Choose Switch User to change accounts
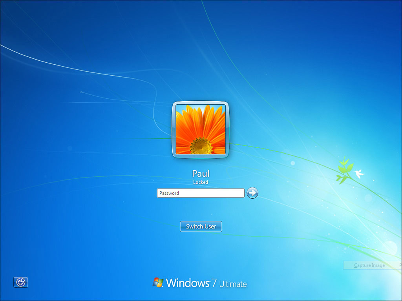 pos(201,226)
